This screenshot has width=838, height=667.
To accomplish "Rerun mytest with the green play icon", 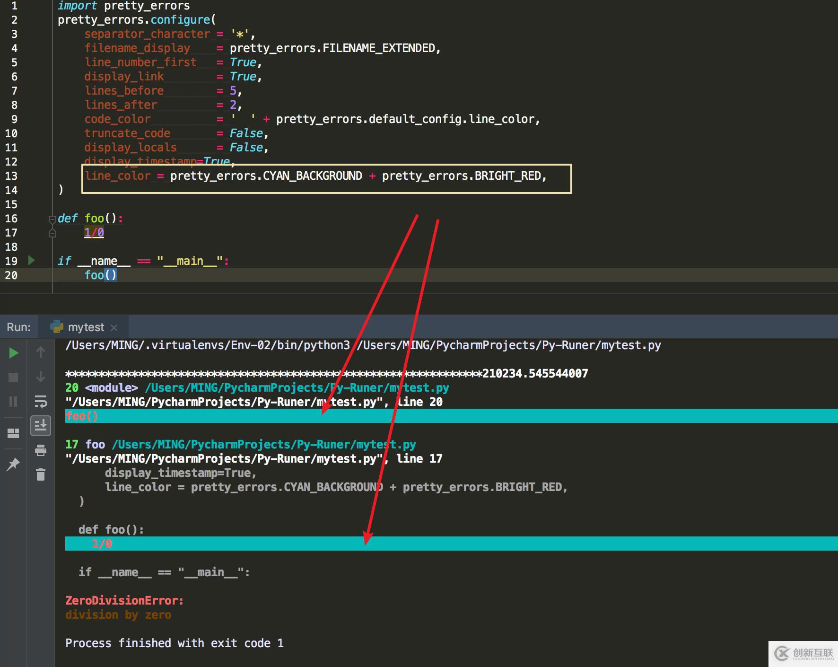I will pyautogui.click(x=14, y=353).
